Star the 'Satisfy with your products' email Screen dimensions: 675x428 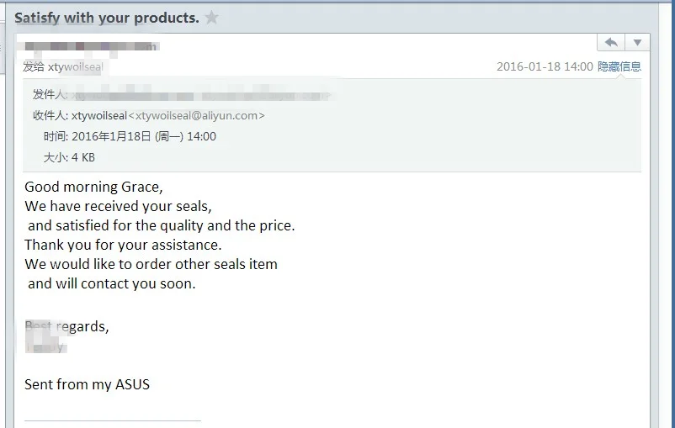coord(211,18)
